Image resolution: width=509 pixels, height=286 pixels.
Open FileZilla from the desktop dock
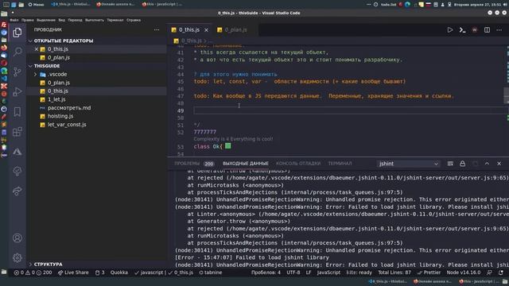pyautogui.click(x=4, y=25)
